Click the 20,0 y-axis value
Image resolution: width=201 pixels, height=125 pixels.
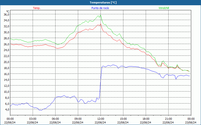[x=7, y=62]
